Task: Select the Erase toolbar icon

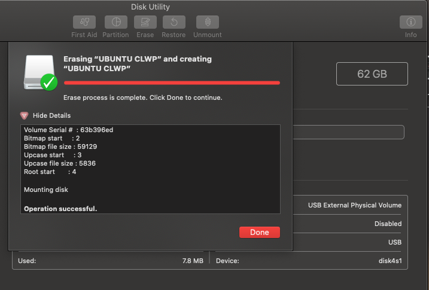Action: (145, 22)
